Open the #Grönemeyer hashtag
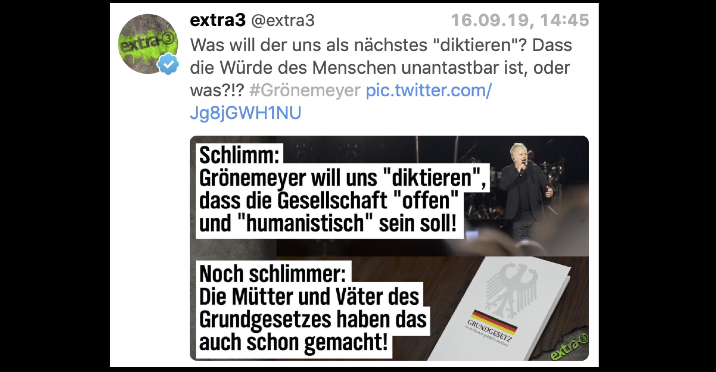The height and width of the screenshot is (372, 716). [x=305, y=90]
